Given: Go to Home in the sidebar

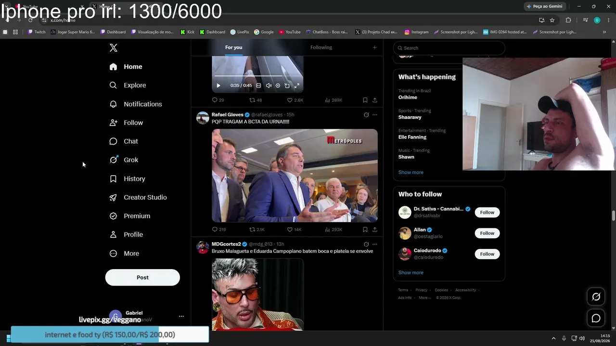Looking at the screenshot, I should [126, 67].
